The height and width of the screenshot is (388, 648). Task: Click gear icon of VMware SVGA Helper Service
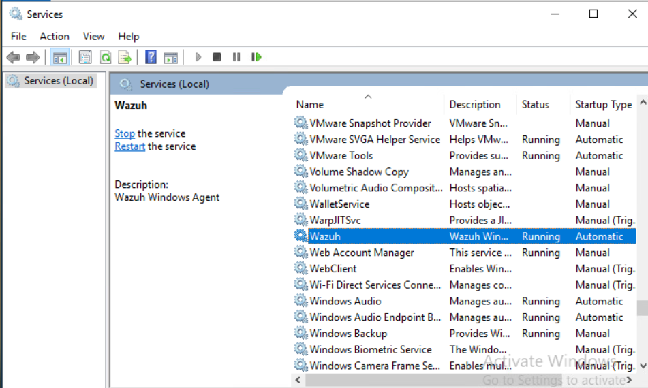coord(301,139)
